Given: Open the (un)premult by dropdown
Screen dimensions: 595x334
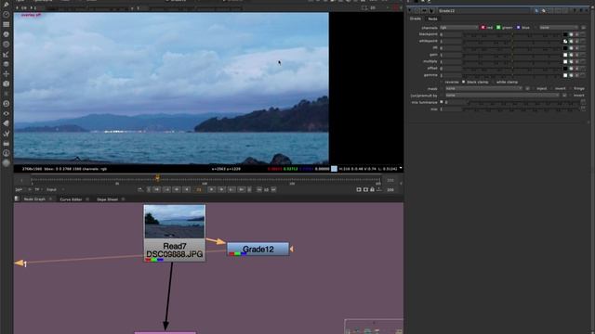Looking at the screenshot, I should pyautogui.click(x=502, y=96).
